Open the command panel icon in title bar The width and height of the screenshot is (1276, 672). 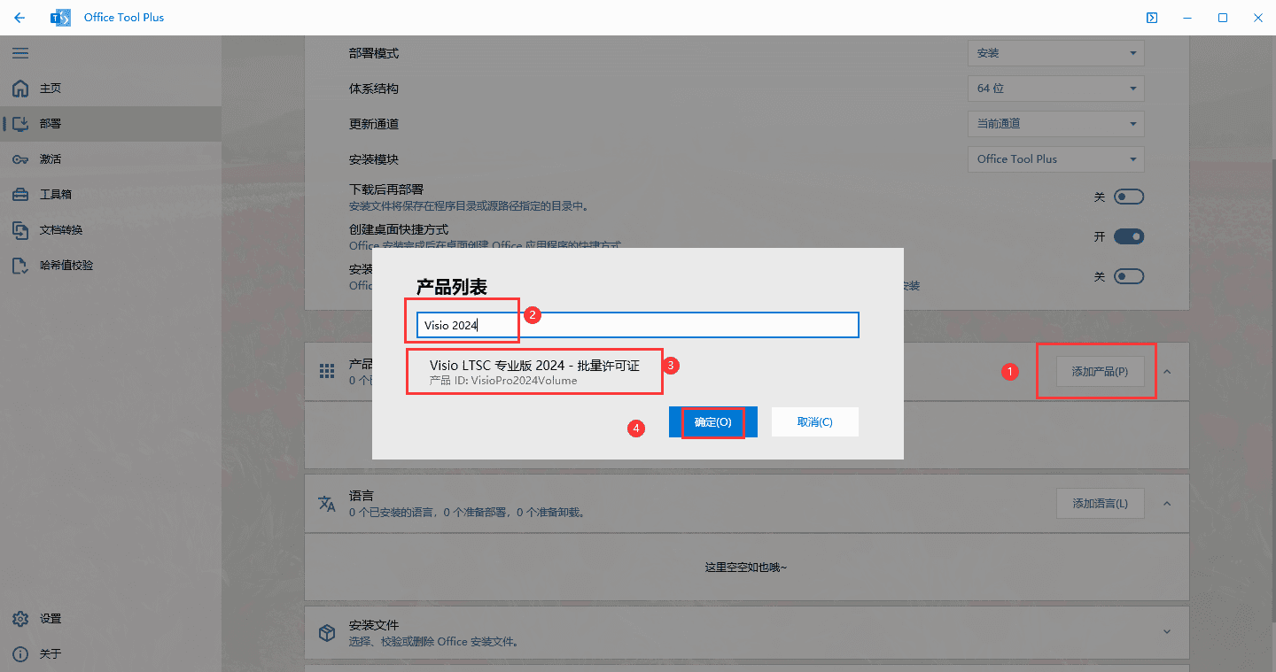(1151, 18)
